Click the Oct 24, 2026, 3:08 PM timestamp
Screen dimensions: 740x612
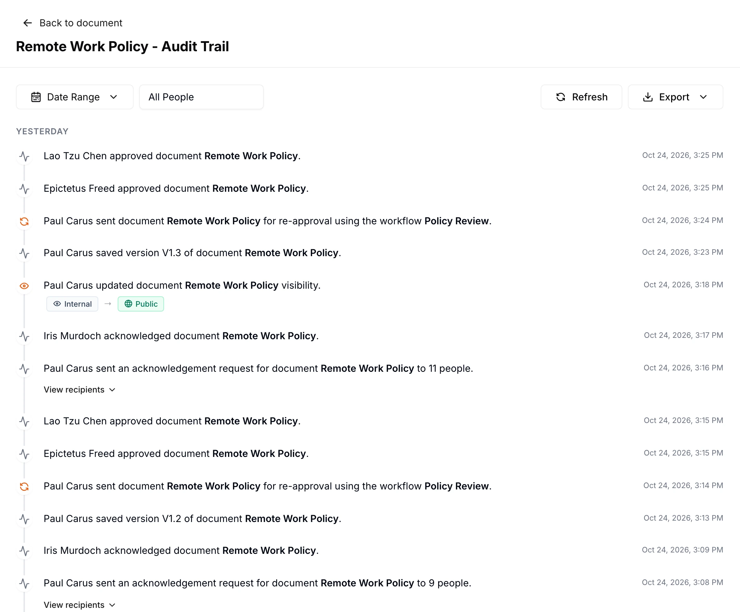tap(683, 583)
